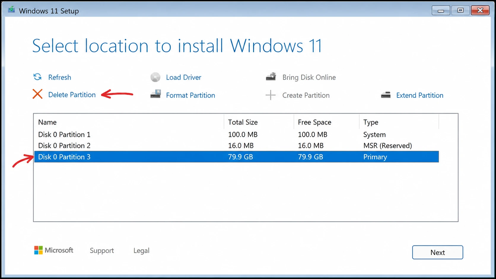The height and width of the screenshot is (279, 496).
Task: Open the Support link
Action: [102, 251]
